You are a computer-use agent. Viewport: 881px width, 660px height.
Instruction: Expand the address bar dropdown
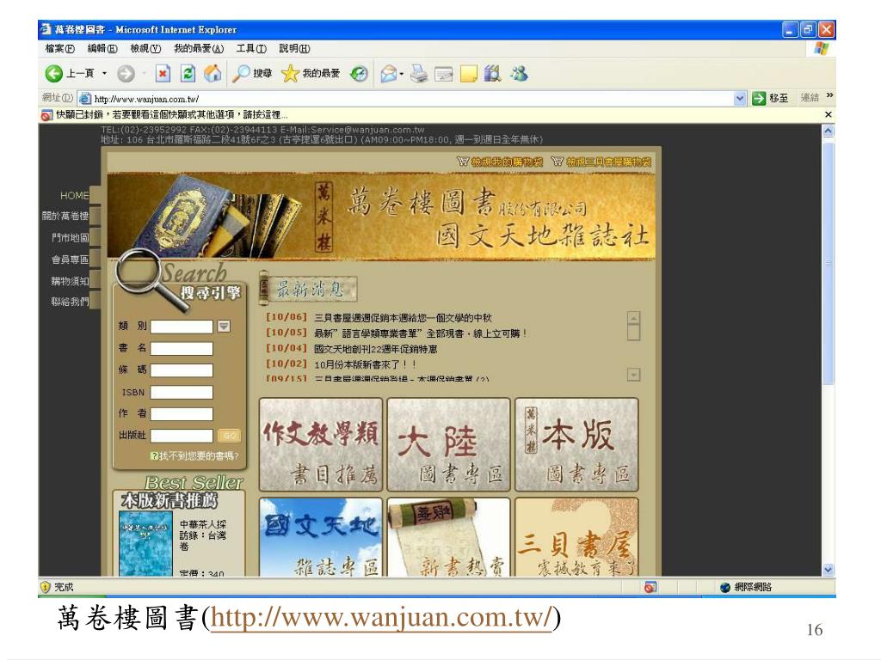[x=739, y=99]
